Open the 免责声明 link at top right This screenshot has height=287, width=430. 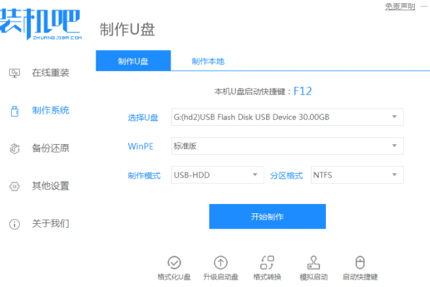(x=400, y=7)
